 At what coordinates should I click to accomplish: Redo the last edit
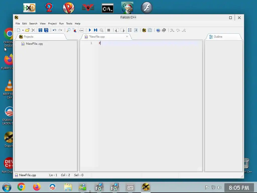(60, 30)
